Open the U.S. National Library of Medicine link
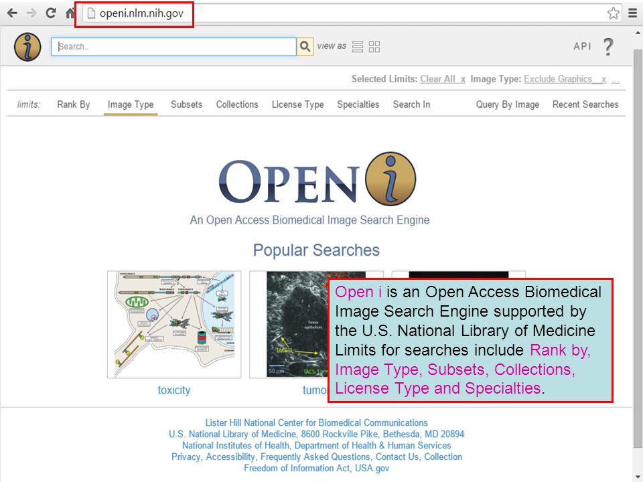Viewport: 643px width, 482px height. [232, 434]
